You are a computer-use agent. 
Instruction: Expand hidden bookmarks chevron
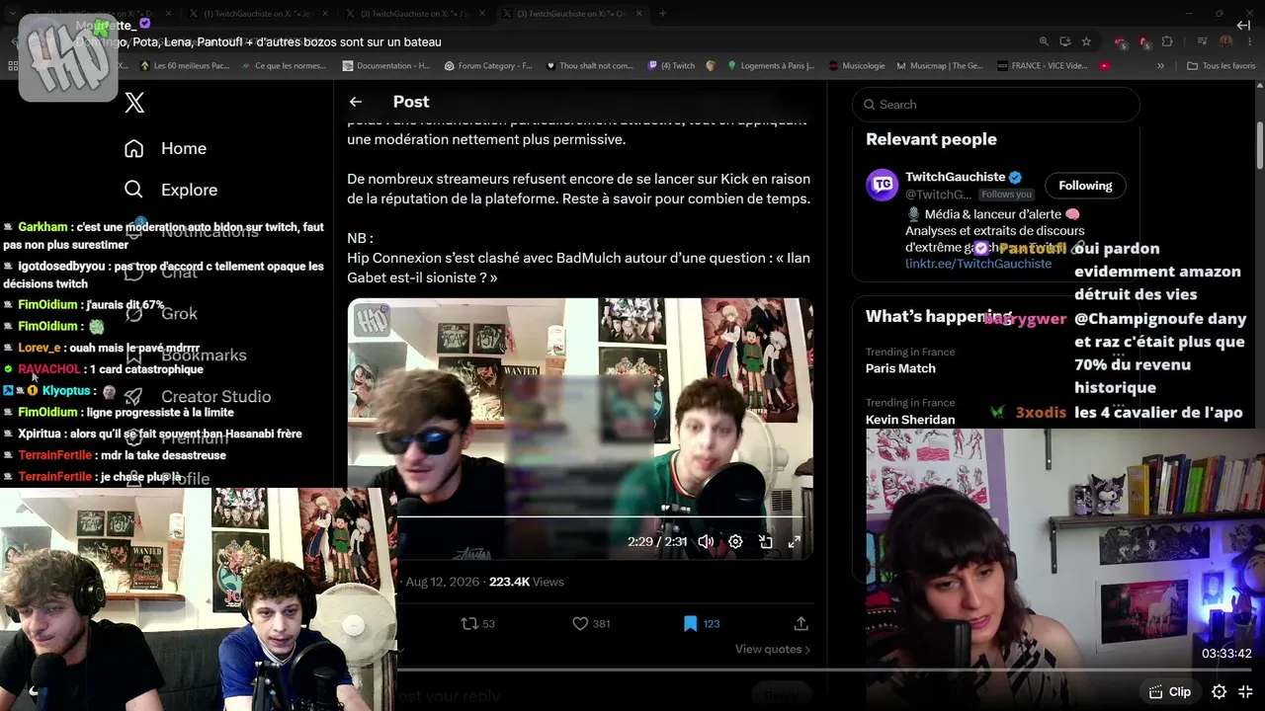click(1160, 66)
